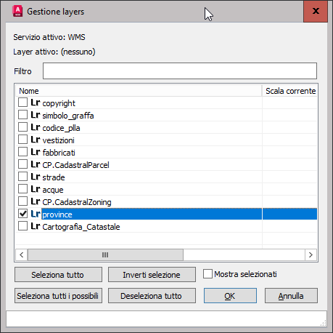The width and height of the screenshot is (333, 333).
Task: Check the simbolo_graffa layer checkbox
Action: 22,115
